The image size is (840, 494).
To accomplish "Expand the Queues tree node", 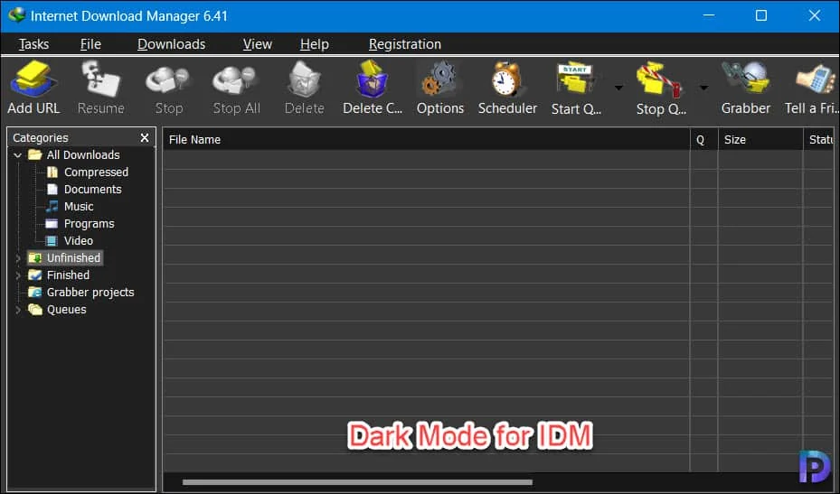I will coord(18,310).
